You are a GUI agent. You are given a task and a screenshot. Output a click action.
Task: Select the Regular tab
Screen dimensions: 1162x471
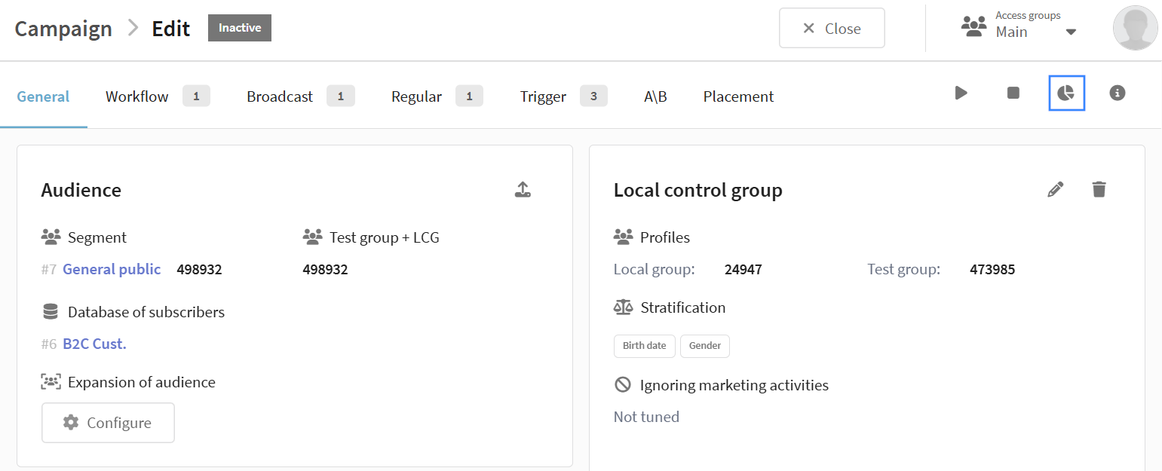pyautogui.click(x=416, y=96)
